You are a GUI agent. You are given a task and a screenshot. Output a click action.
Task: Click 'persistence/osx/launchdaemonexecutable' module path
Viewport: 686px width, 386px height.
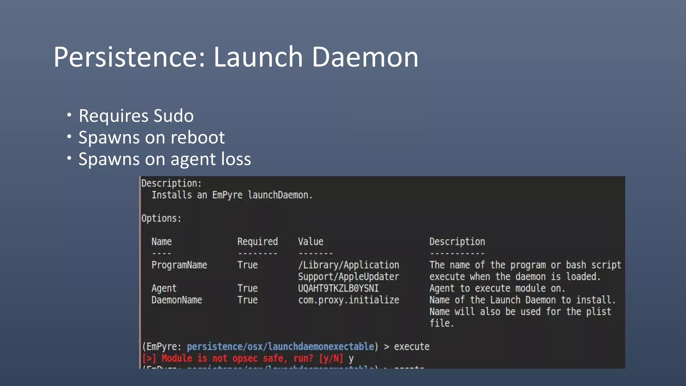280,346
